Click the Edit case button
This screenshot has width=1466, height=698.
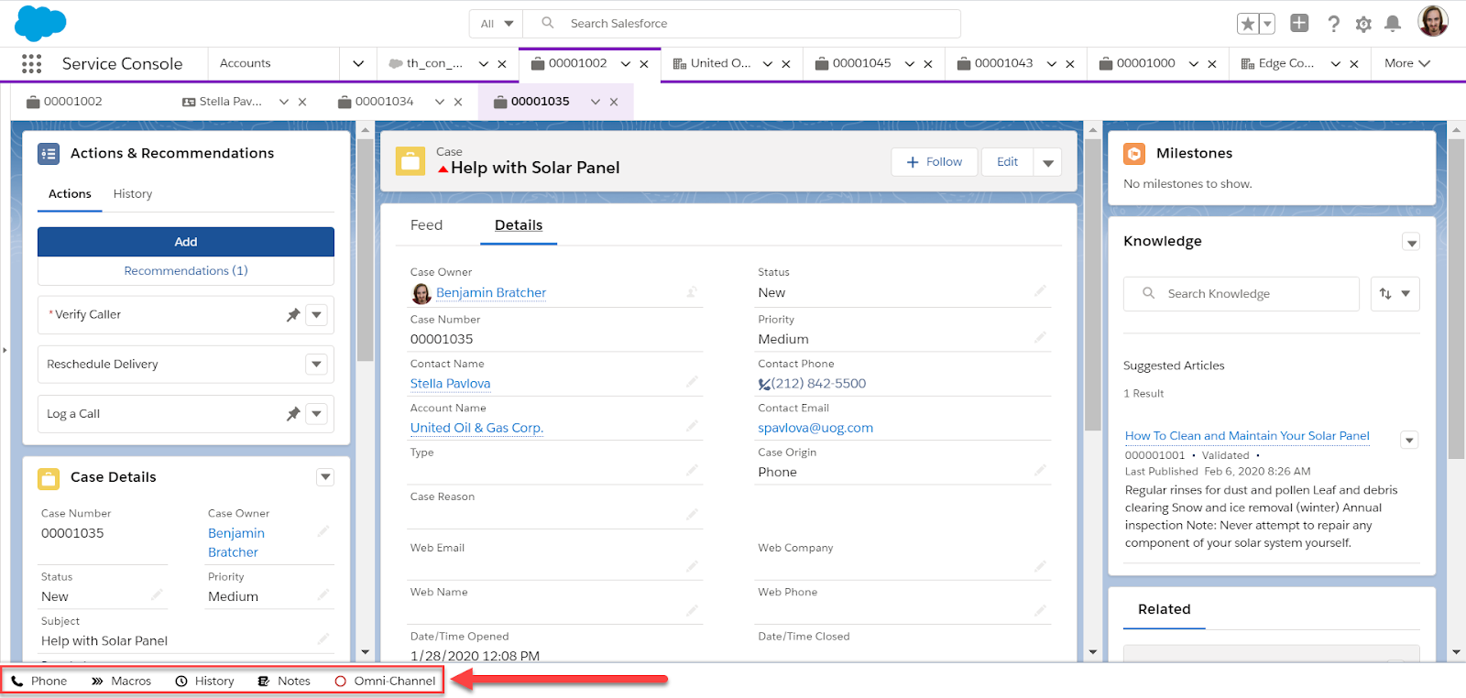coord(1007,162)
